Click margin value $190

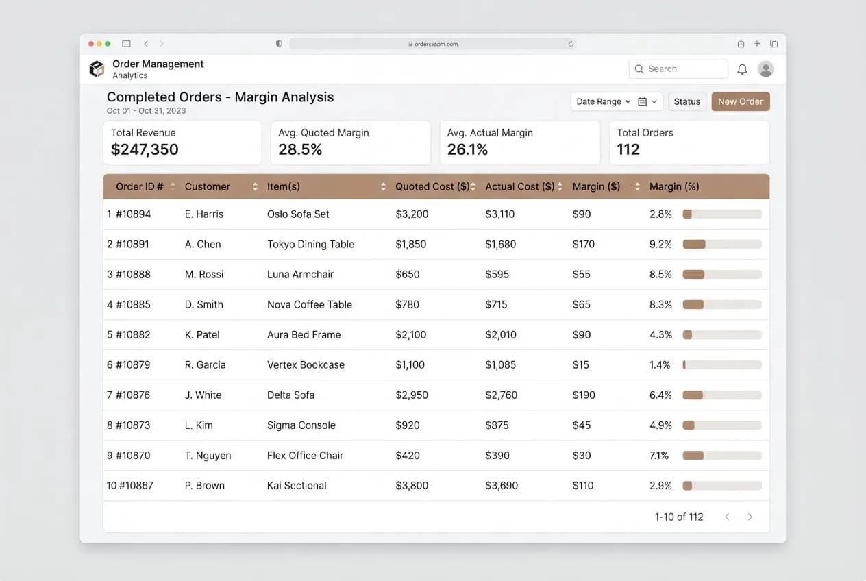coord(584,395)
